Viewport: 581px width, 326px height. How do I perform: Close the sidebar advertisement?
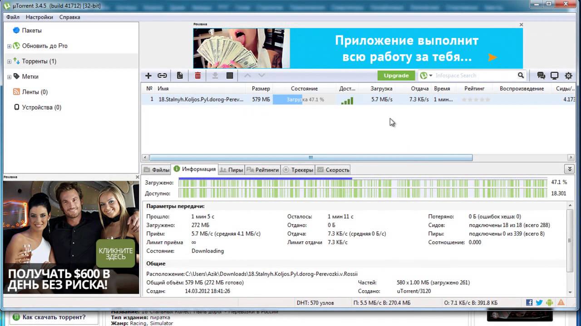(138, 177)
